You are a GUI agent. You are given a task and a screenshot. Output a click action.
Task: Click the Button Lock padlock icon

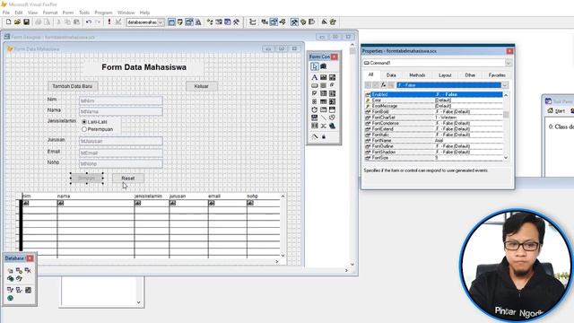323,136
